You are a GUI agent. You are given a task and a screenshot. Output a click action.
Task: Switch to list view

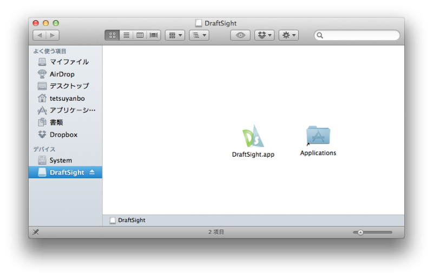pos(126,35)
